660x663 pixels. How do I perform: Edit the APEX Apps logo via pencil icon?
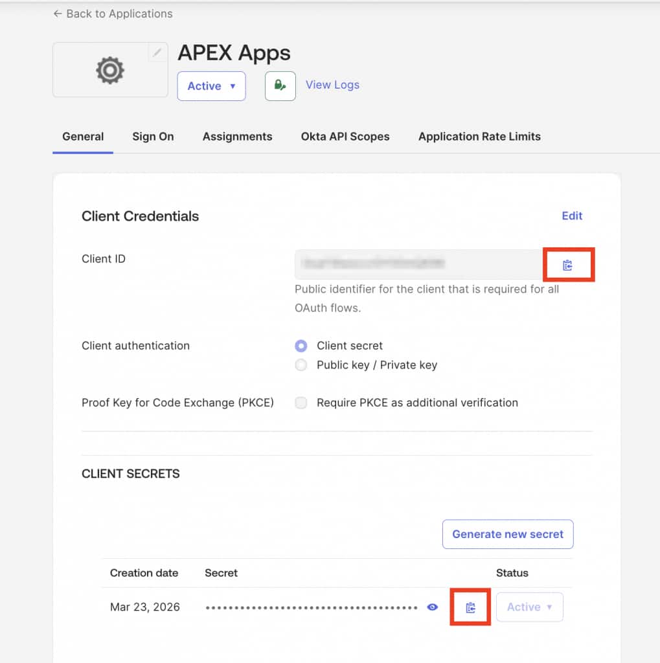157,52
